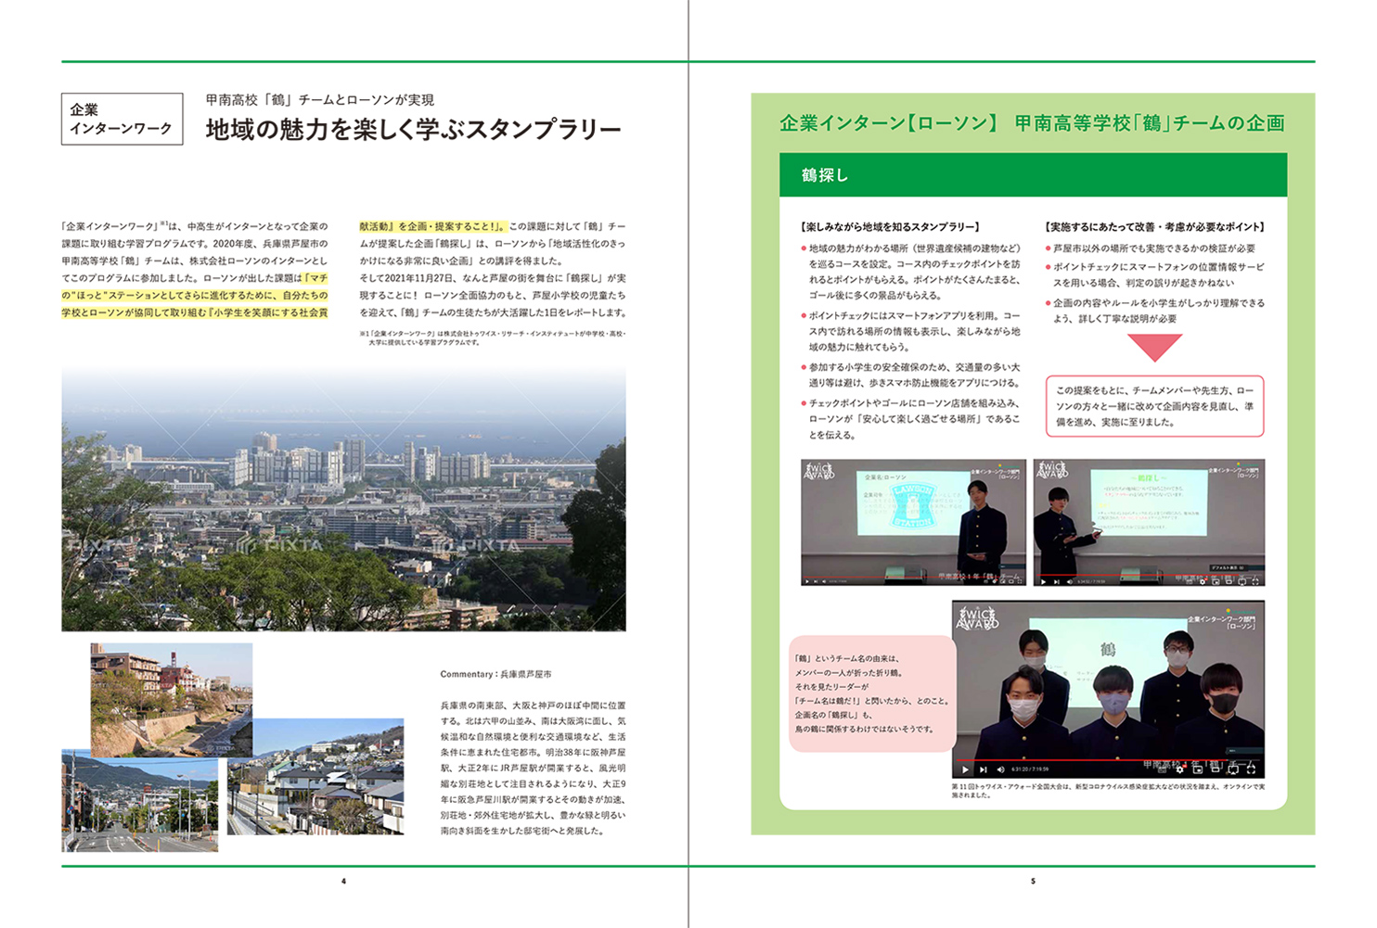Click page number 5 at bottom
The height and width of the screenshot is (928, 1377).
pos(1033,881)
